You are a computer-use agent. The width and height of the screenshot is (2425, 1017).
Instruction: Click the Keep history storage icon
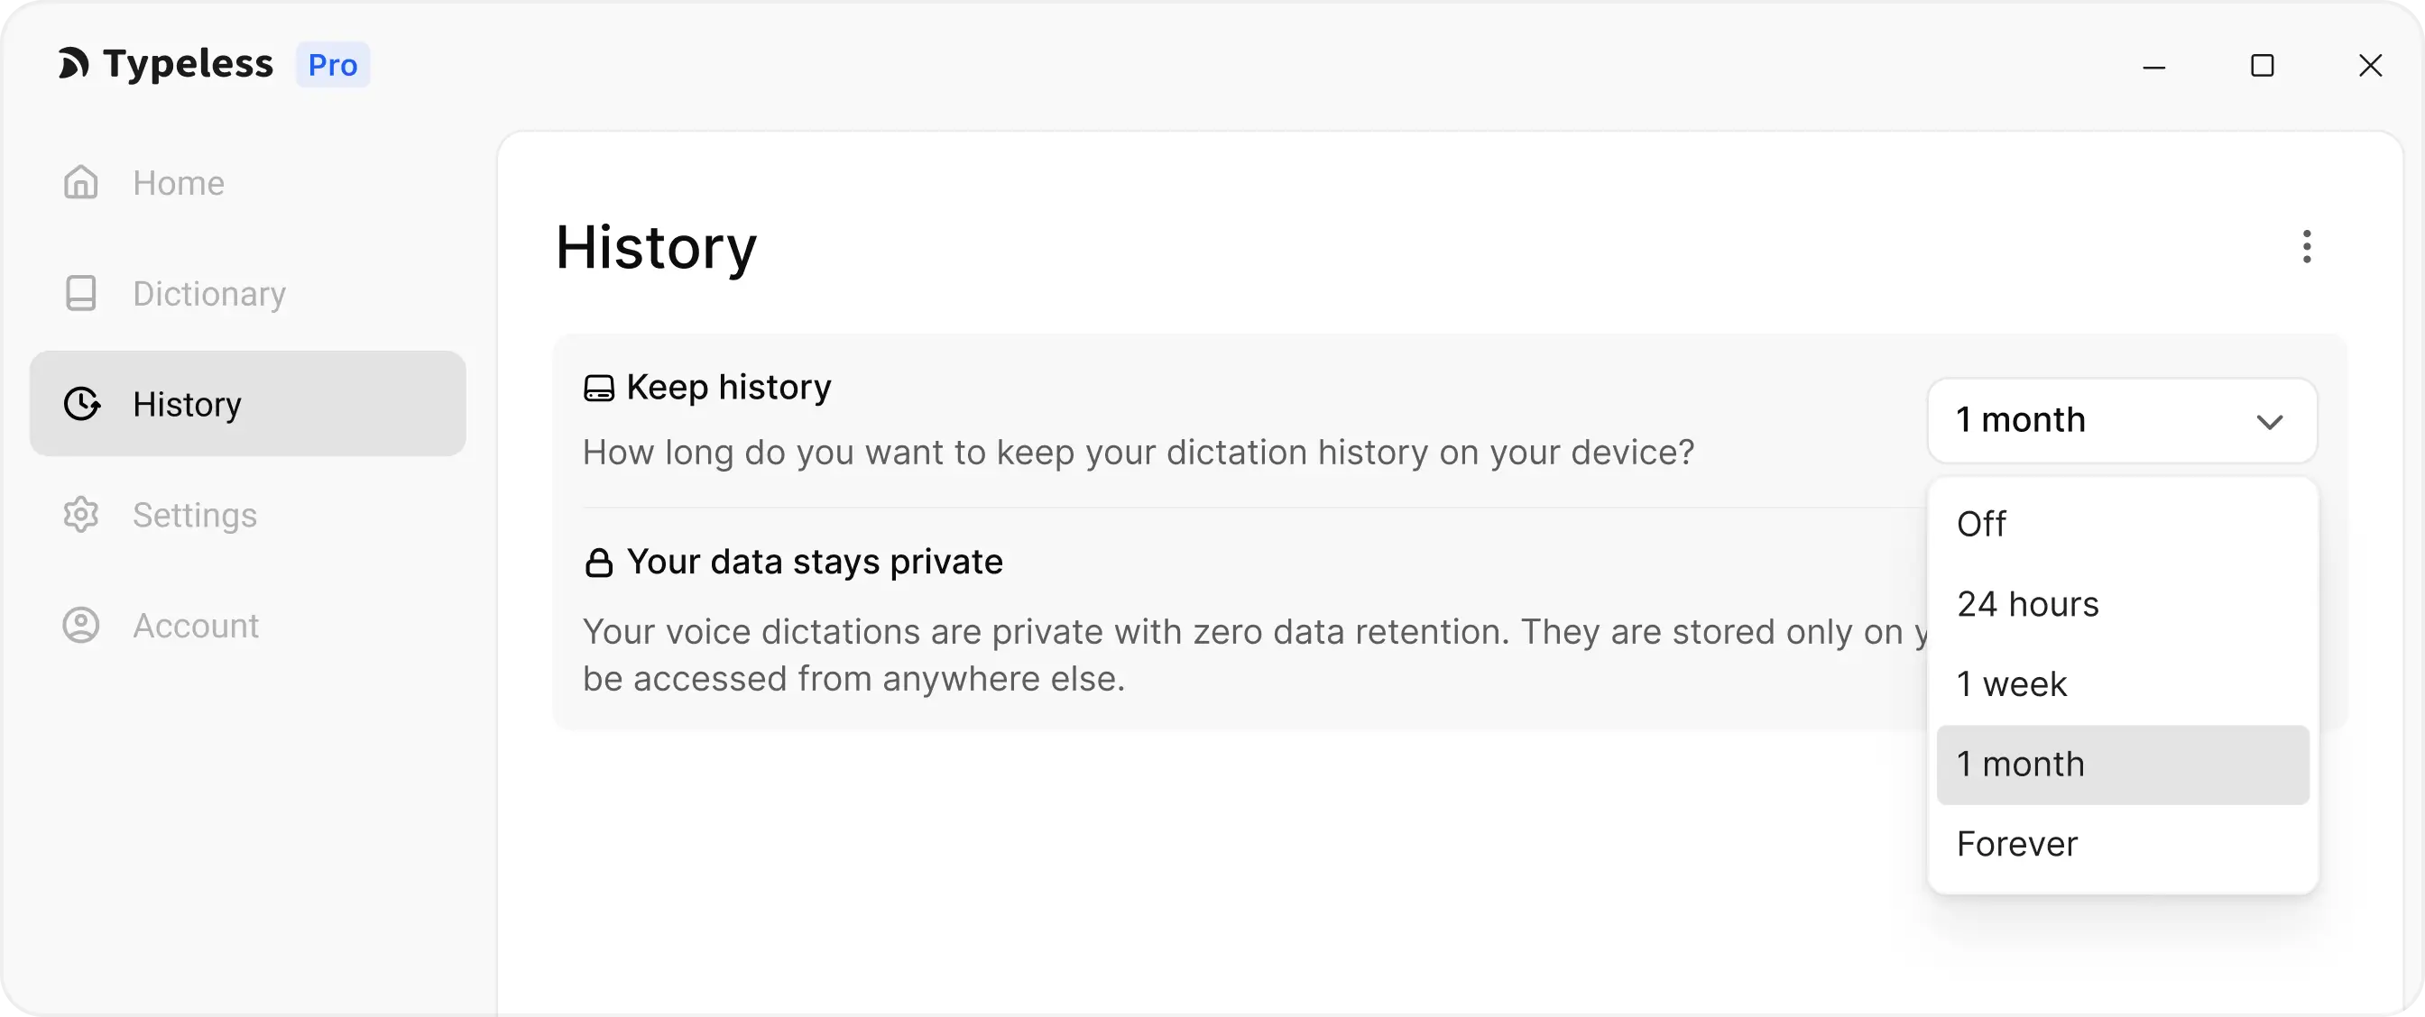pos(599,388)
